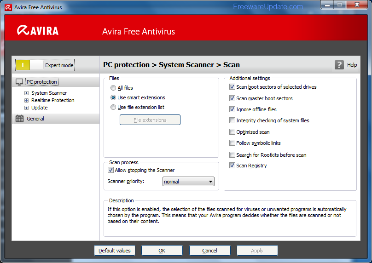This screenshot has width=372, height=263.
Task: Expand the Realtime Protection tree node
Action: [x=27, y=100]
